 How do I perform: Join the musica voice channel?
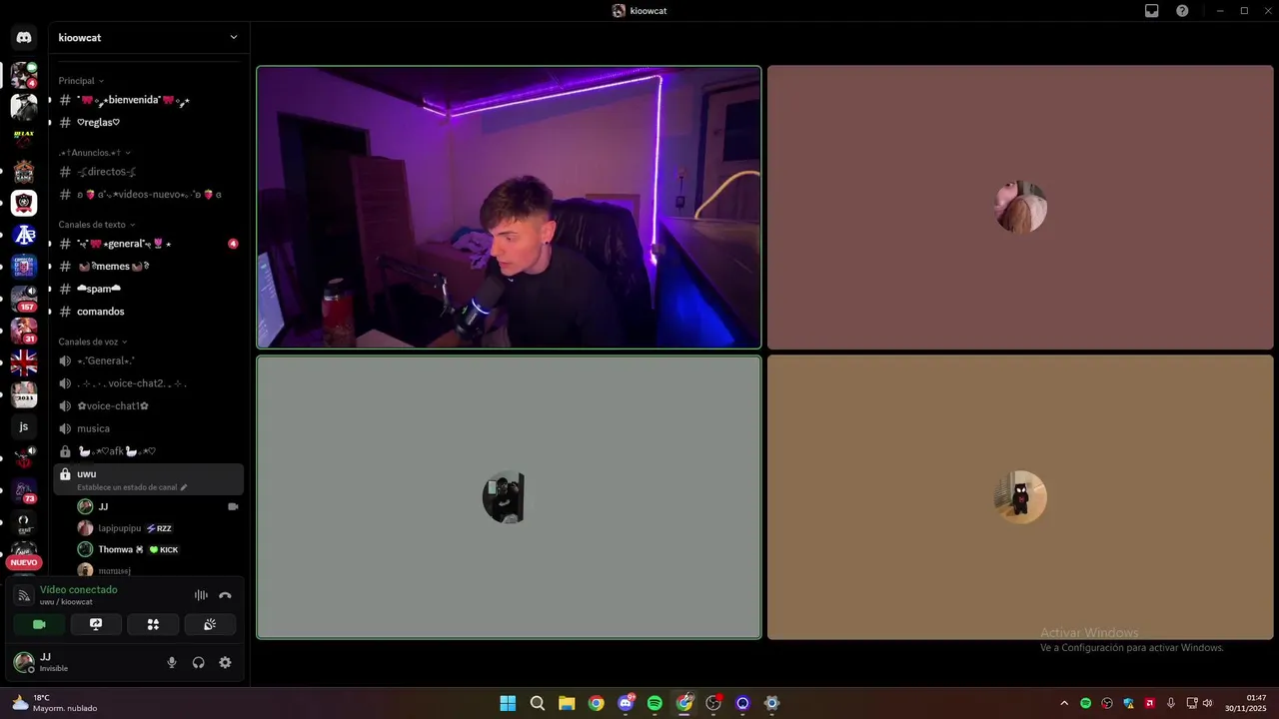tap(148, 428)
